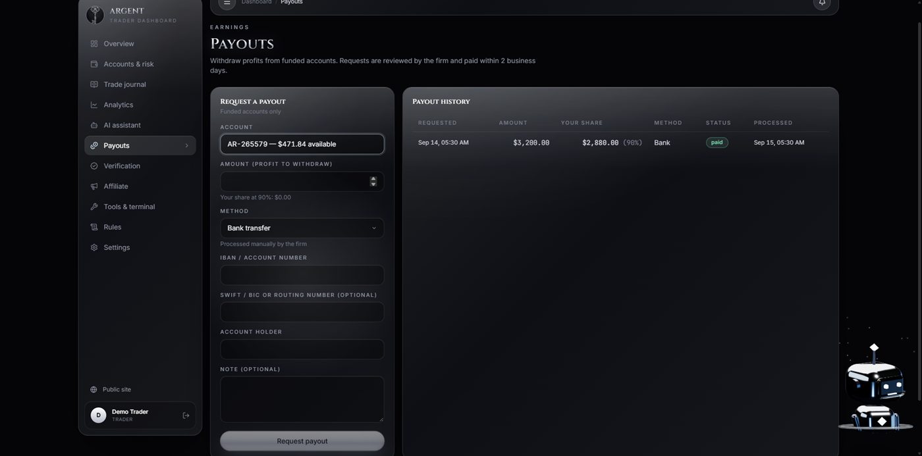Image resolution: width=922 pixels, height=456 pixels.
Task: Focus the IBAN / Account number field
Action: pos(302,275)
